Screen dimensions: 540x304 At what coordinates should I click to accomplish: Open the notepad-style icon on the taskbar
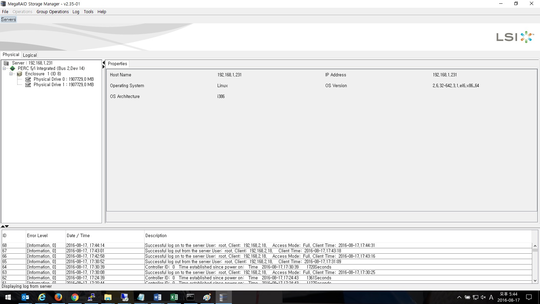tap(141, 297)
